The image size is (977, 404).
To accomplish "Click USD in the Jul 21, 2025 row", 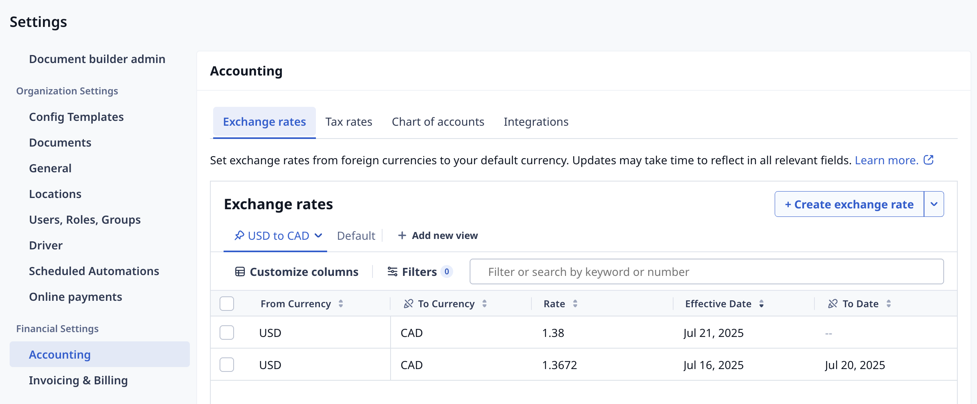I will pyautogui.click(x=270, y=333).
